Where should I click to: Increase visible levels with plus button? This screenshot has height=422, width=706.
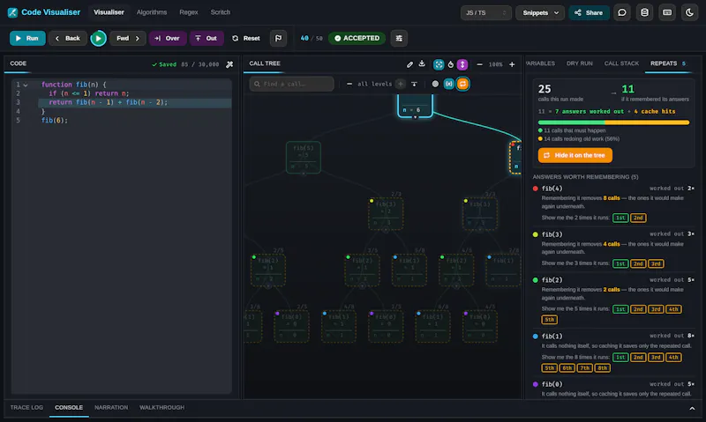[x=401, y=84]
